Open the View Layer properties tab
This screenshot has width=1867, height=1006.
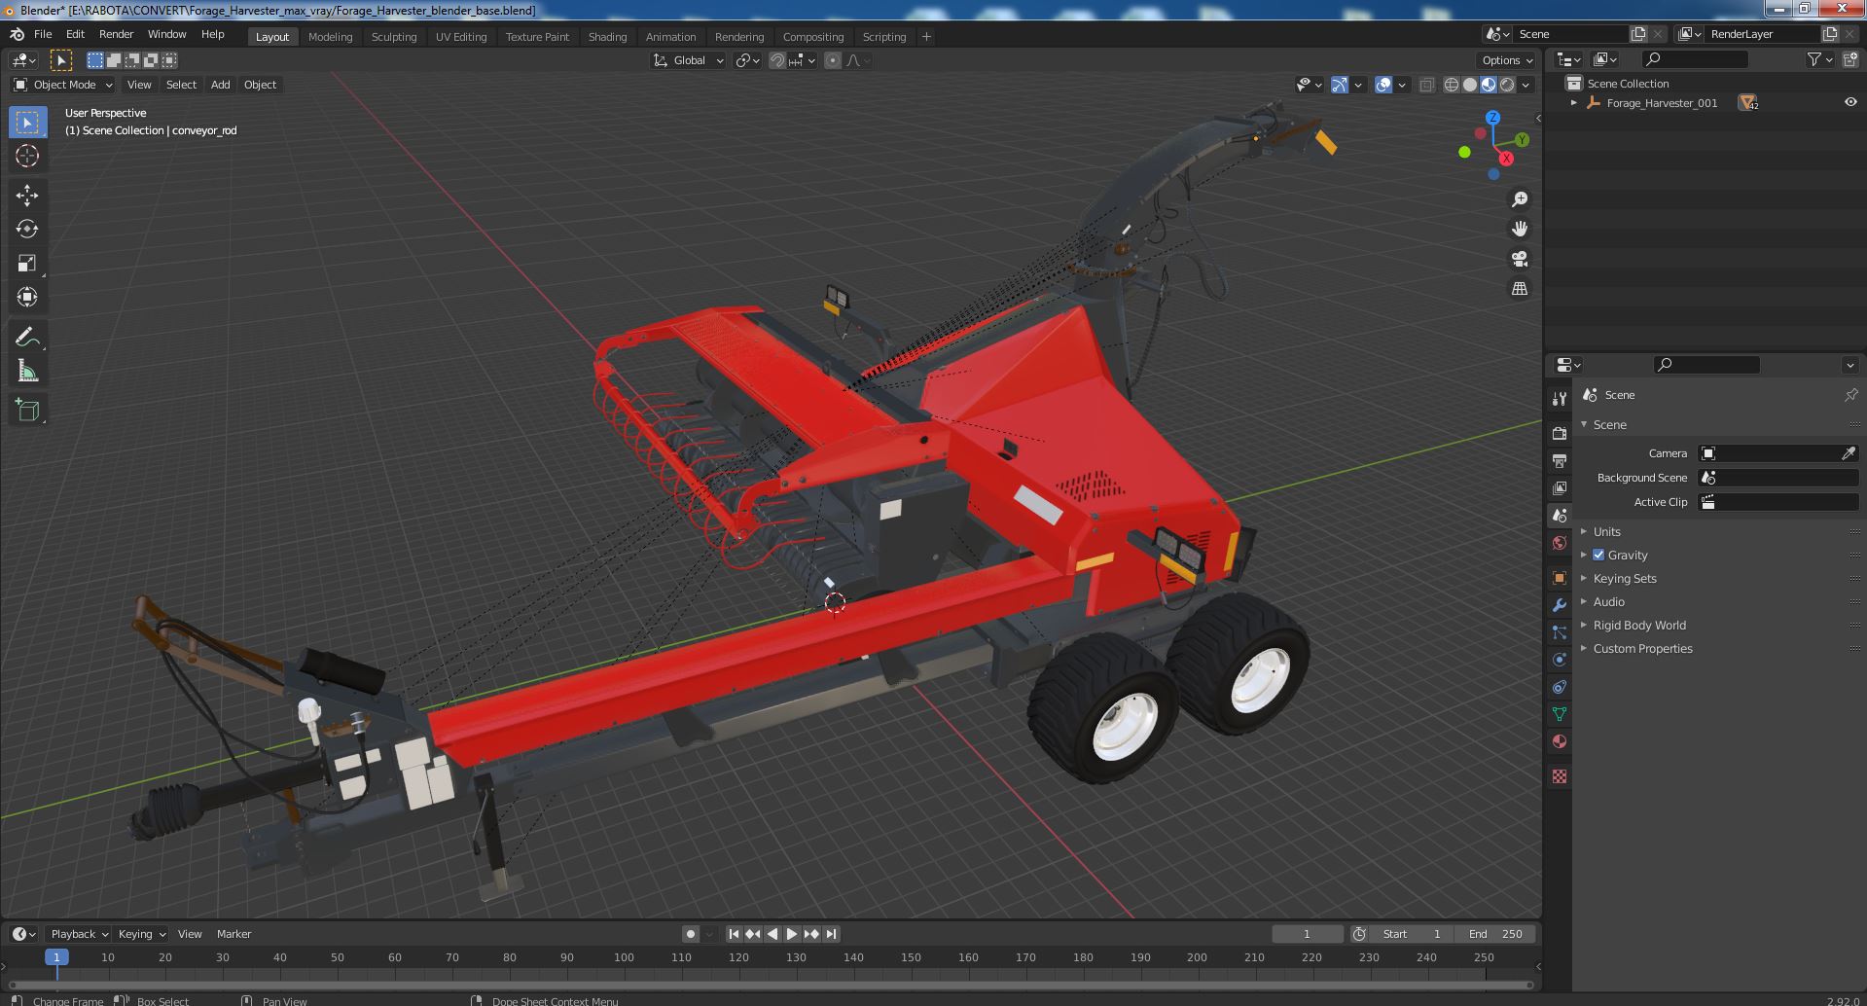point(1560,487)
